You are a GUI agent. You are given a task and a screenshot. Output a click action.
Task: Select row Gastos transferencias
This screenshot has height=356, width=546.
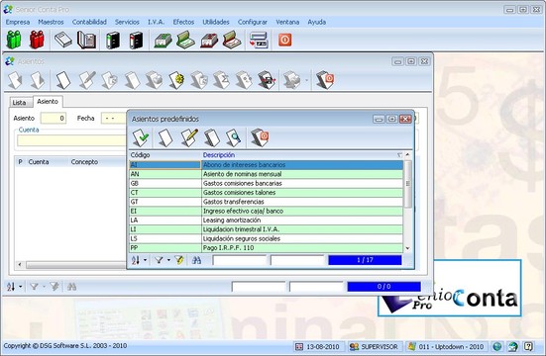coord(266,202)
